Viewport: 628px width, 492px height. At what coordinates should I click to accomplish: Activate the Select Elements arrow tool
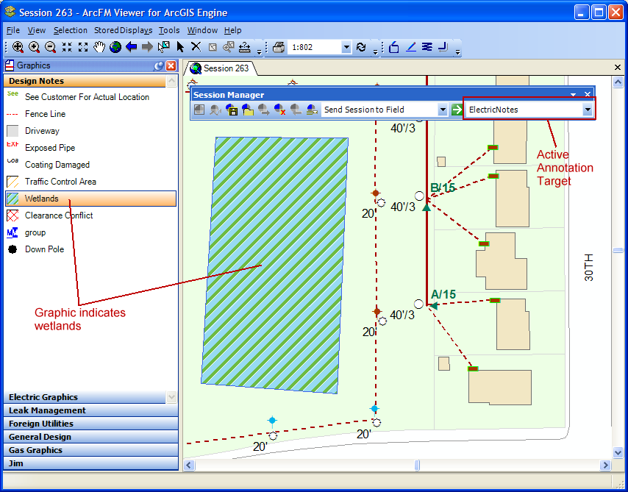point(180,47)
